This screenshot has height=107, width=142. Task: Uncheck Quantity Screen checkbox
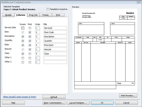point(23,41)
